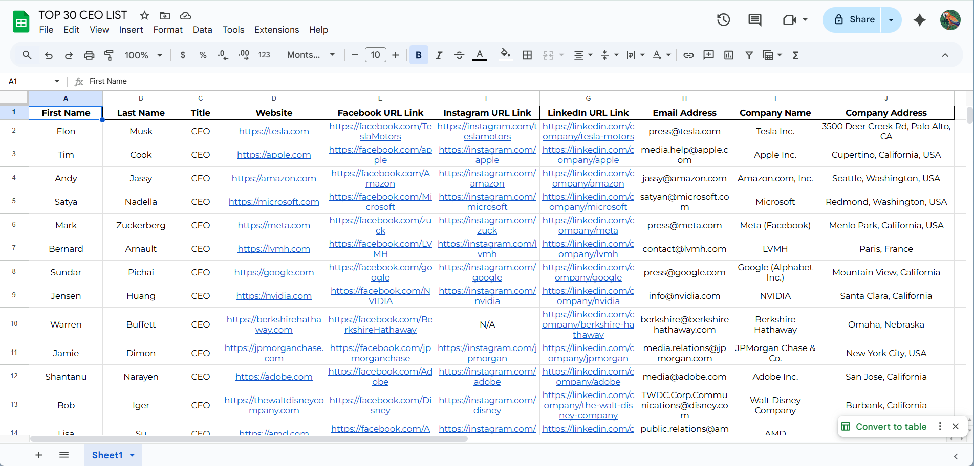Activate the paint format tool
Image resolution: width=974 pixels, height=466 pixels.
coord(109,55)
